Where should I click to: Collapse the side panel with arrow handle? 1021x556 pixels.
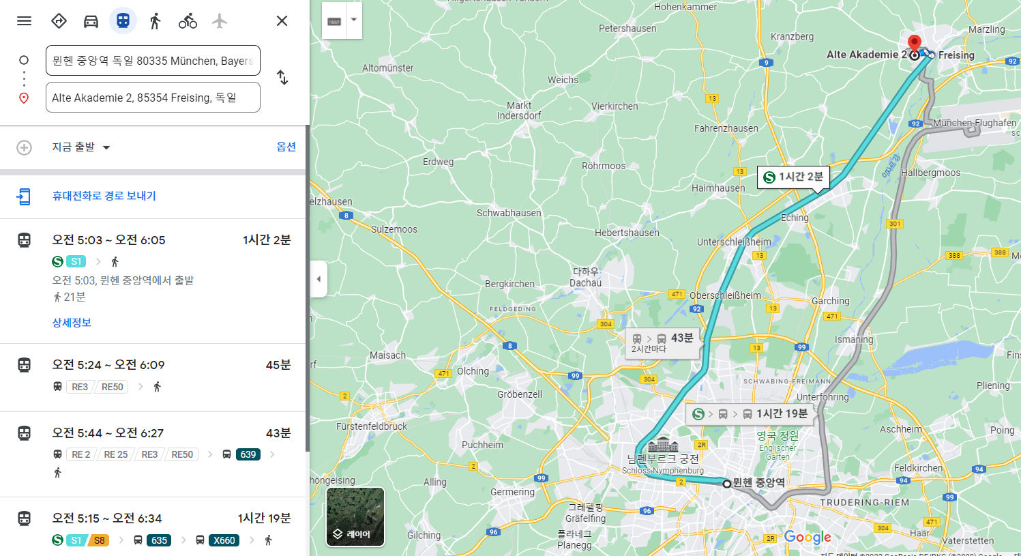pos(319,278)
